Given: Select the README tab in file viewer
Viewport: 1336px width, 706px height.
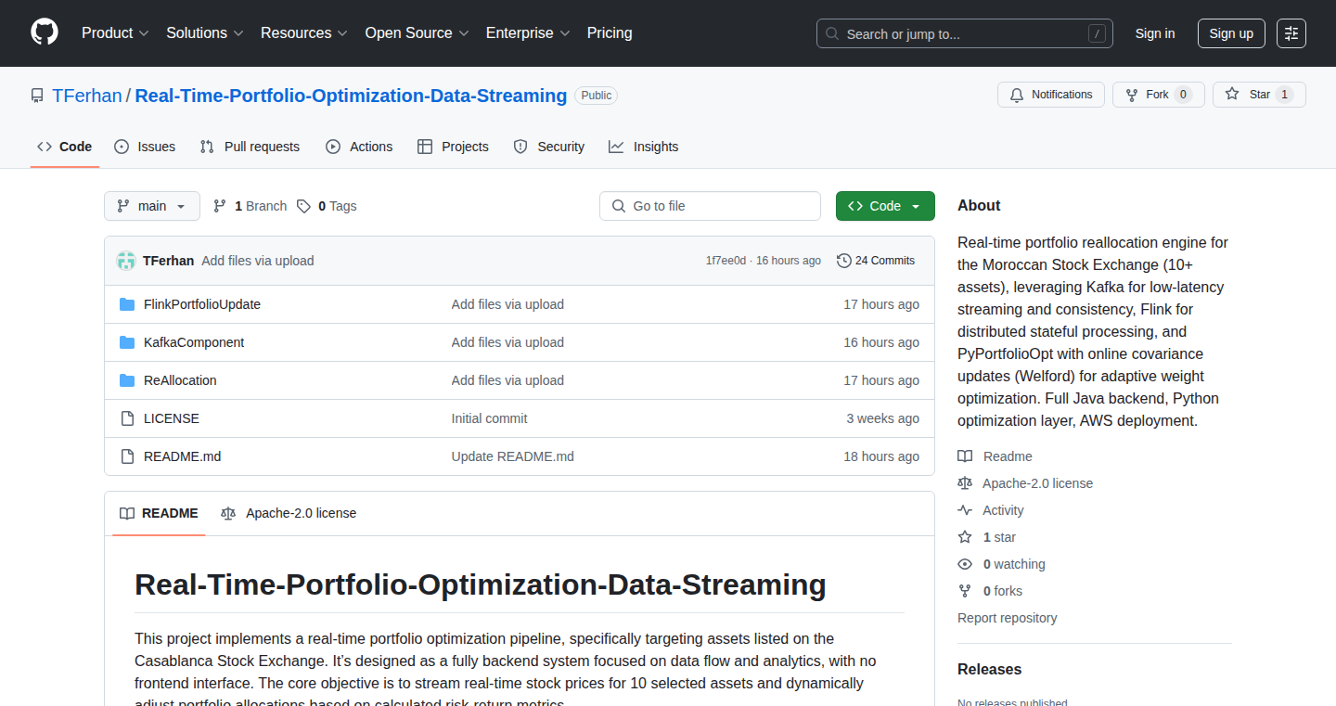Looking at the screenshot, I should coord(159,513).
